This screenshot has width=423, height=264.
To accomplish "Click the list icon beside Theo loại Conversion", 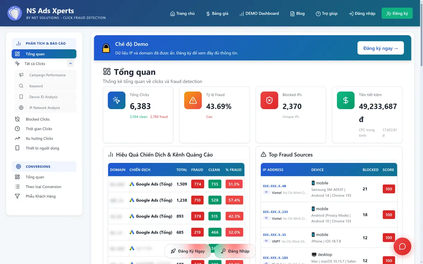I will 17,187.
